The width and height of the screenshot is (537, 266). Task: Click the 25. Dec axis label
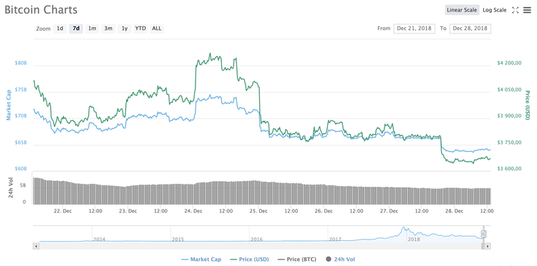[x=258, y=211]
